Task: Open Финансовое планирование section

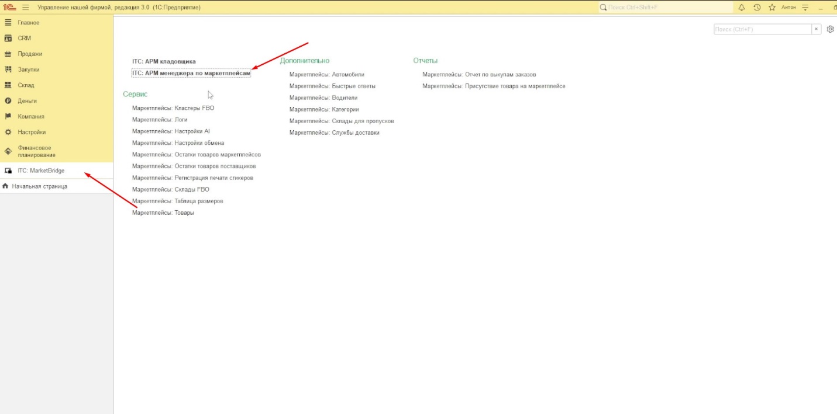Action: 56,151
